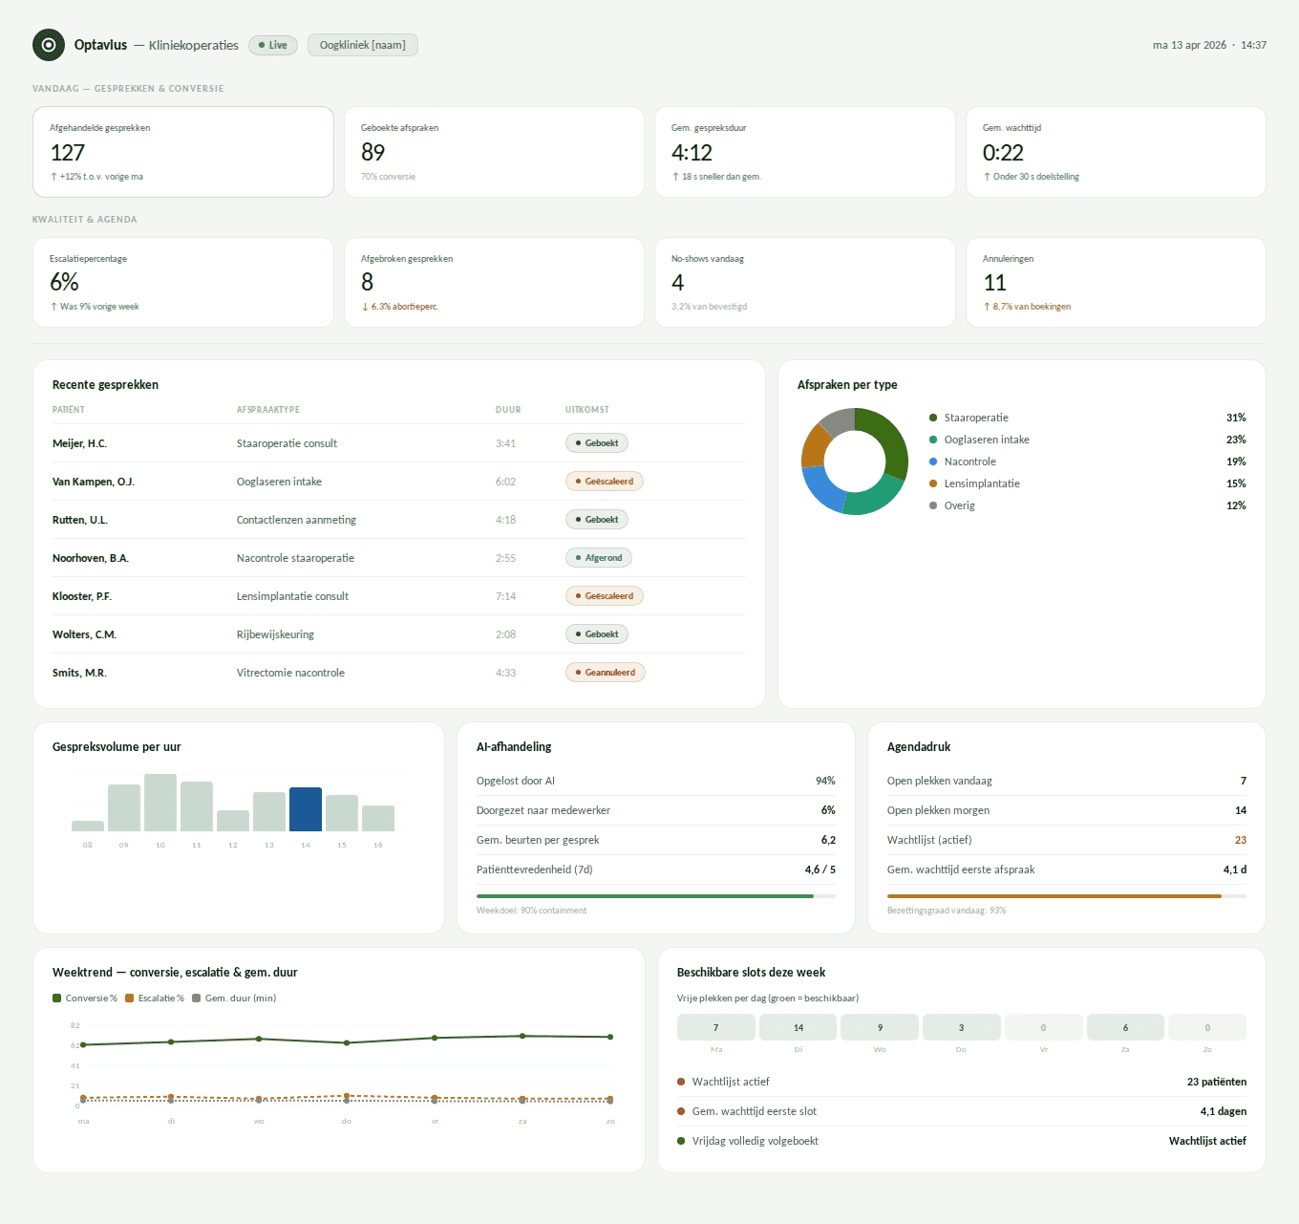Click the Live status badge
This screenshot has width=1299, height=1224.
[x=273, y=45]
